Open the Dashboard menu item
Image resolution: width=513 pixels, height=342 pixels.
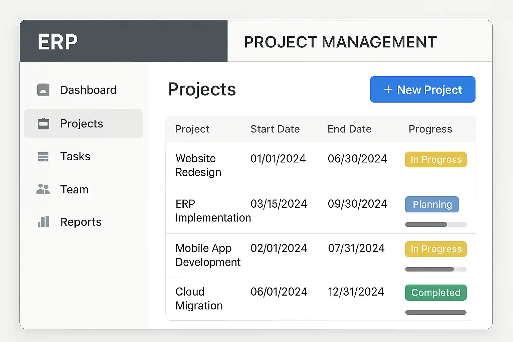click(88, 90)
